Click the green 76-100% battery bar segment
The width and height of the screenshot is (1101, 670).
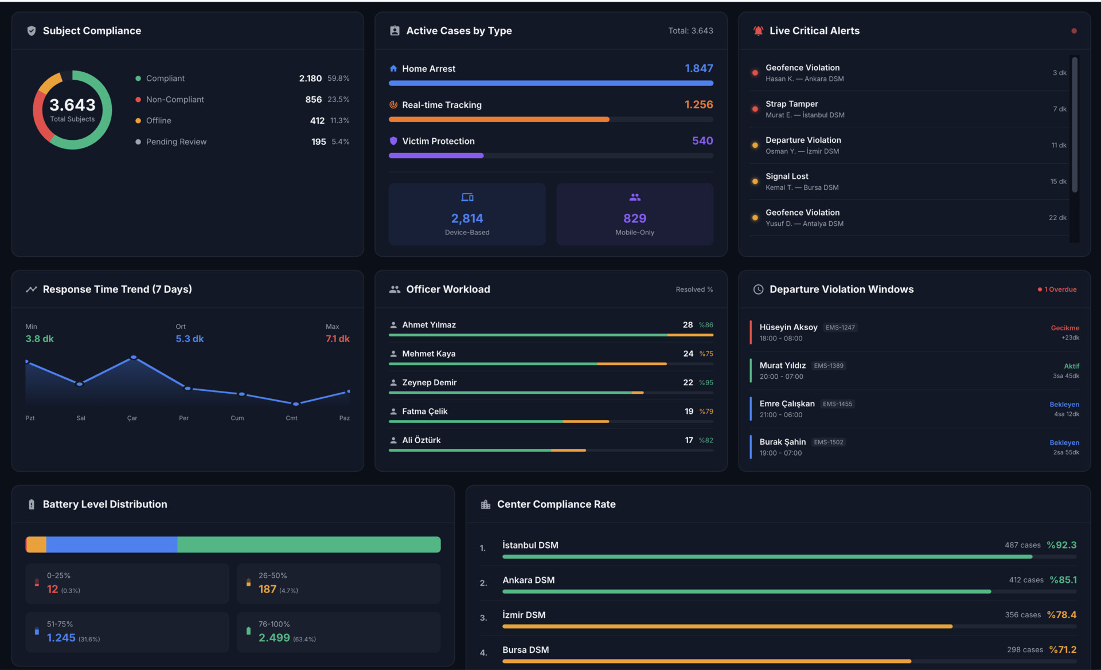(x=309, y=544)
